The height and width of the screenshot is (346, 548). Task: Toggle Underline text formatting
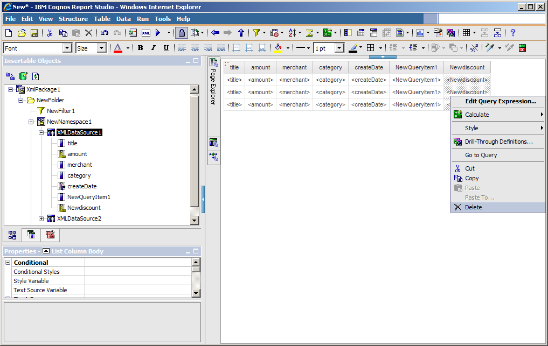(166, 48)
